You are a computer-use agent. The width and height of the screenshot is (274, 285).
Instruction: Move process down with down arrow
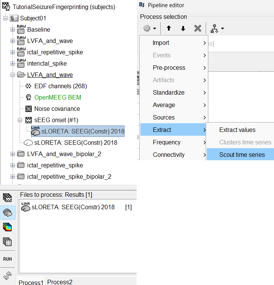pos(183,28)
